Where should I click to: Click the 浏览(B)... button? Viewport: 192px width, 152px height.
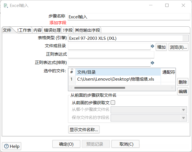click(x=178, y=47)
